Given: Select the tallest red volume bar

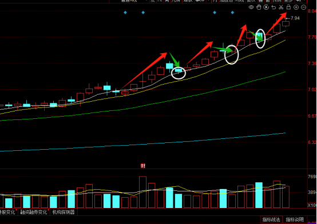Looking at the screenshot, I should (x=142, y=192).
